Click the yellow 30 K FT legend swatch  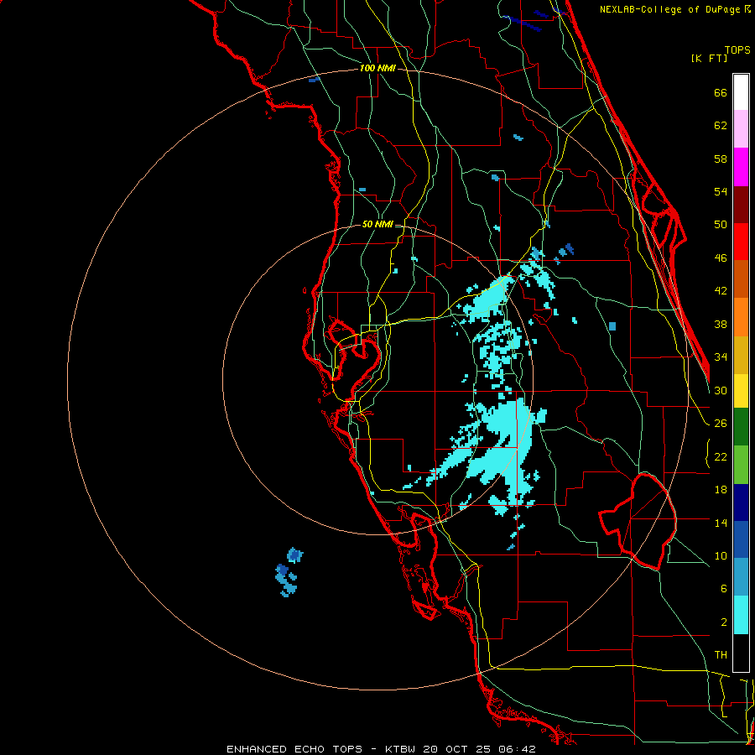click(741, 391)
